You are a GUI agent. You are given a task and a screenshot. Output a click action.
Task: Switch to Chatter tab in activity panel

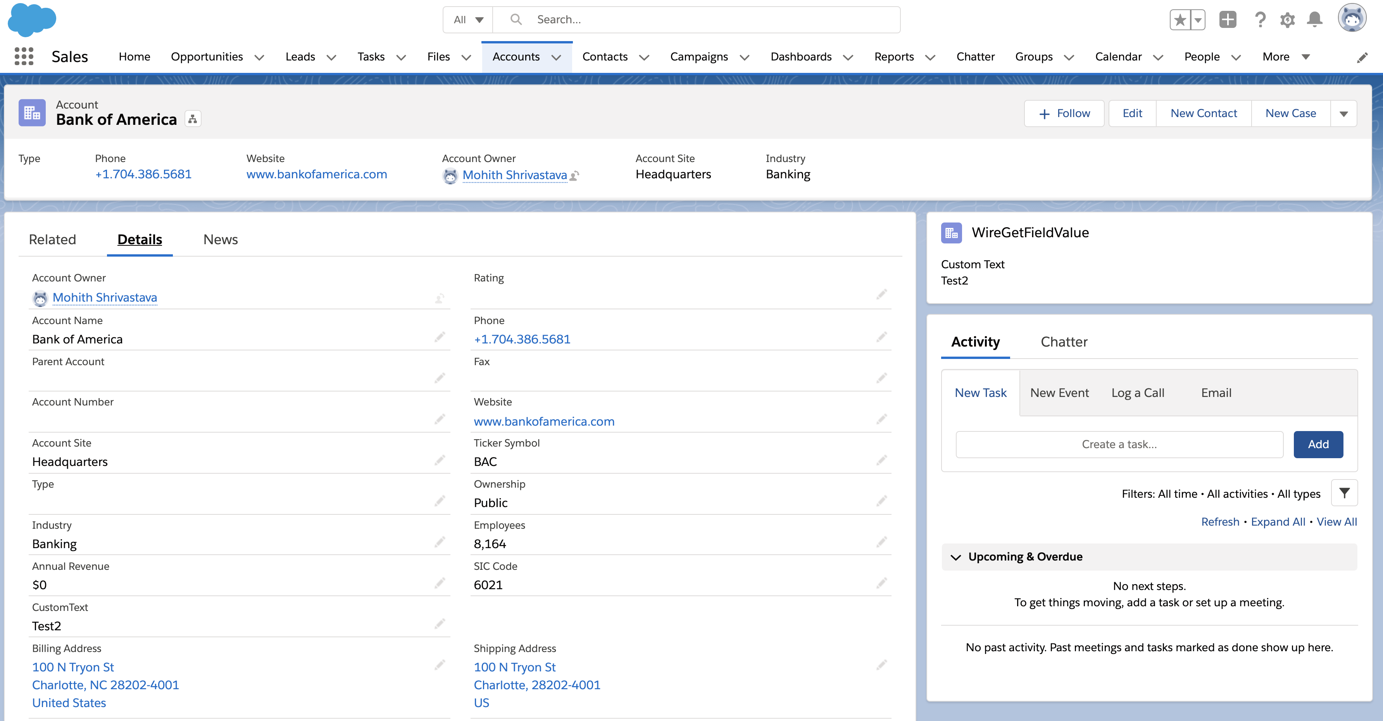click(x=1064, y=342)
